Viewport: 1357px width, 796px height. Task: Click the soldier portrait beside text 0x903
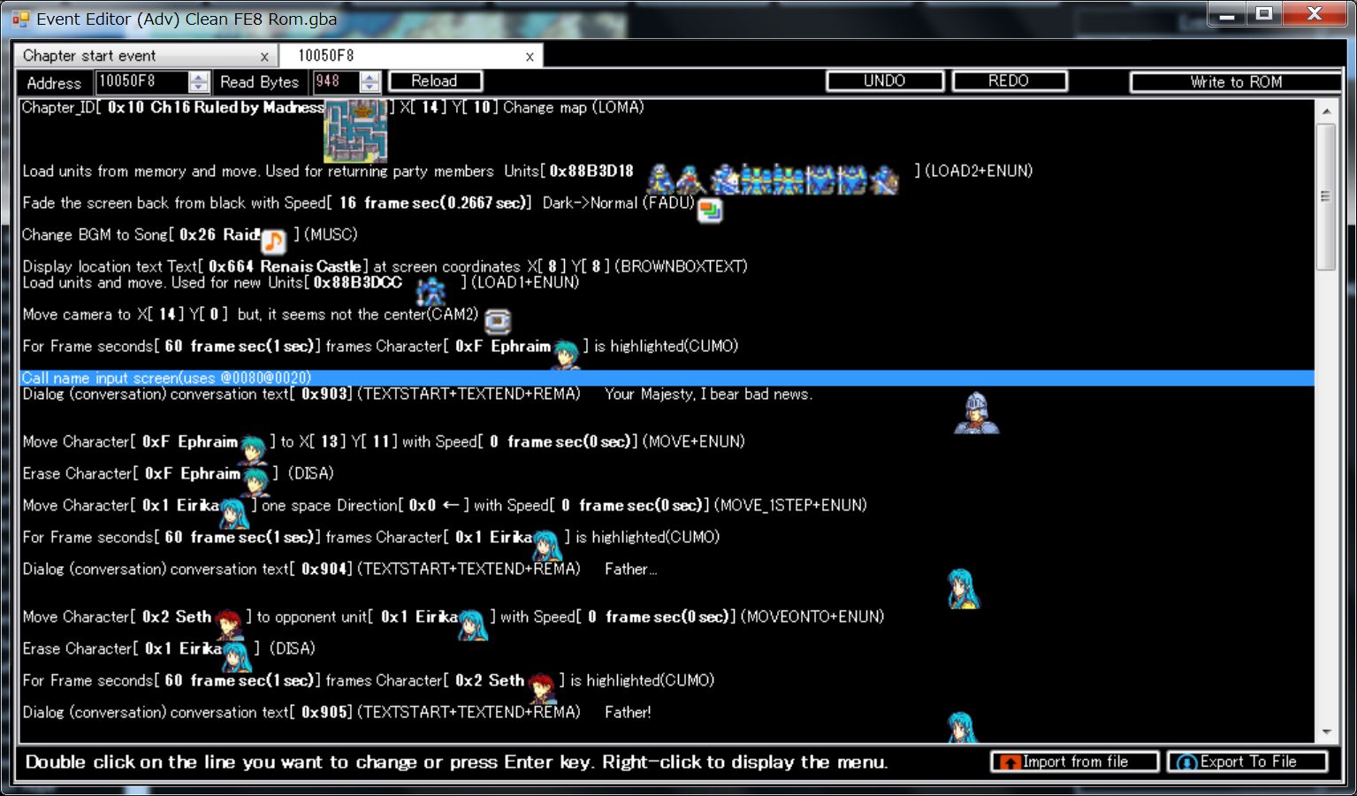click(976, 413)
